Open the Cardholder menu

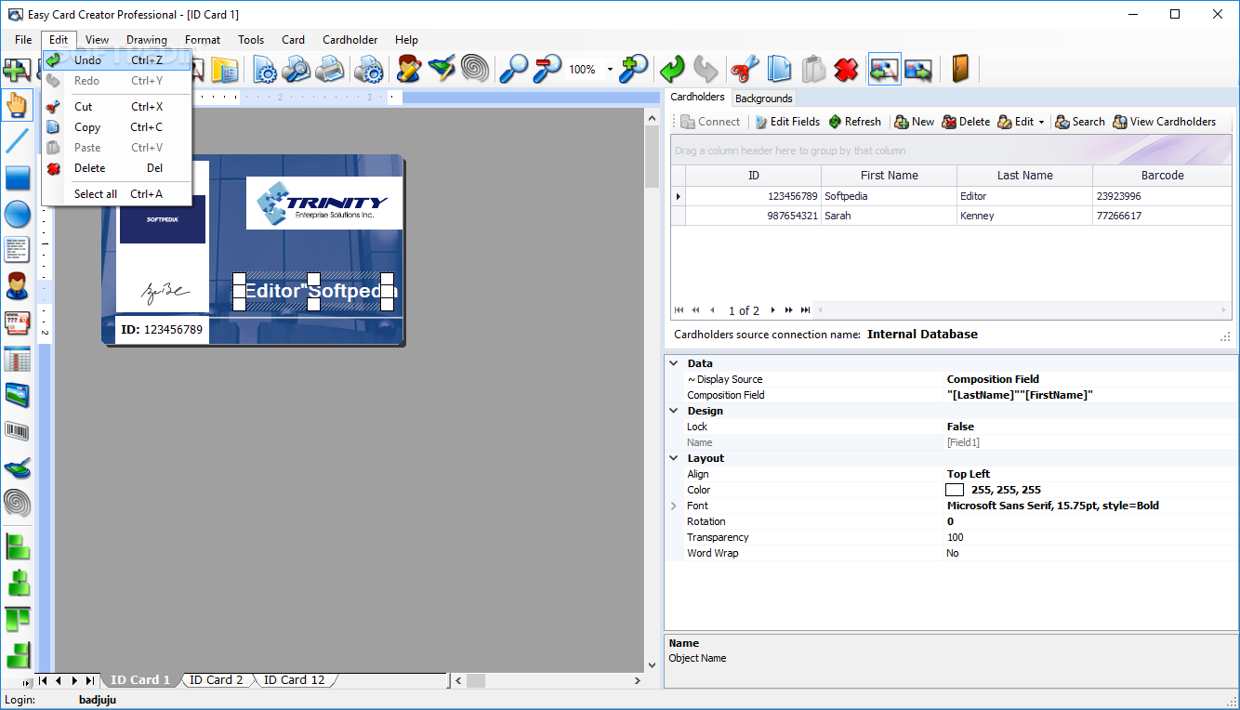coord(350,40)
